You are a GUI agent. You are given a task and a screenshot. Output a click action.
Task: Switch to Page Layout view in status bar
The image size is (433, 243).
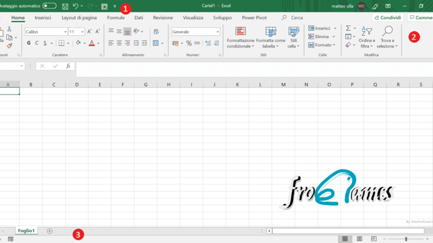point(359,239)
